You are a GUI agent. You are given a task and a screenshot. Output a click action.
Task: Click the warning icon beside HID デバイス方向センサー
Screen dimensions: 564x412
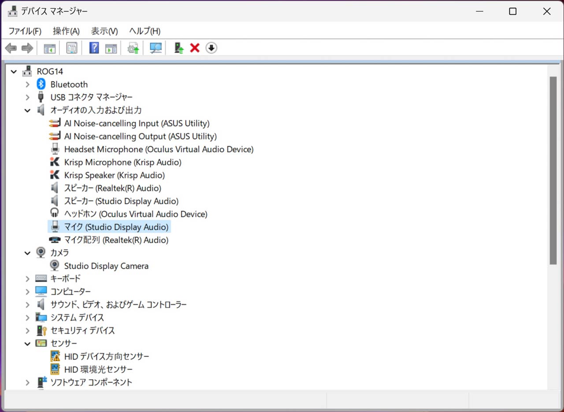pyautogui.click(x=55, y=356)
